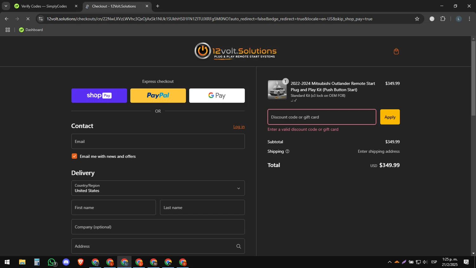This screenshot has height=268, width=476.
Task: Go back with the browser back arrow
Action: (7, 19)
